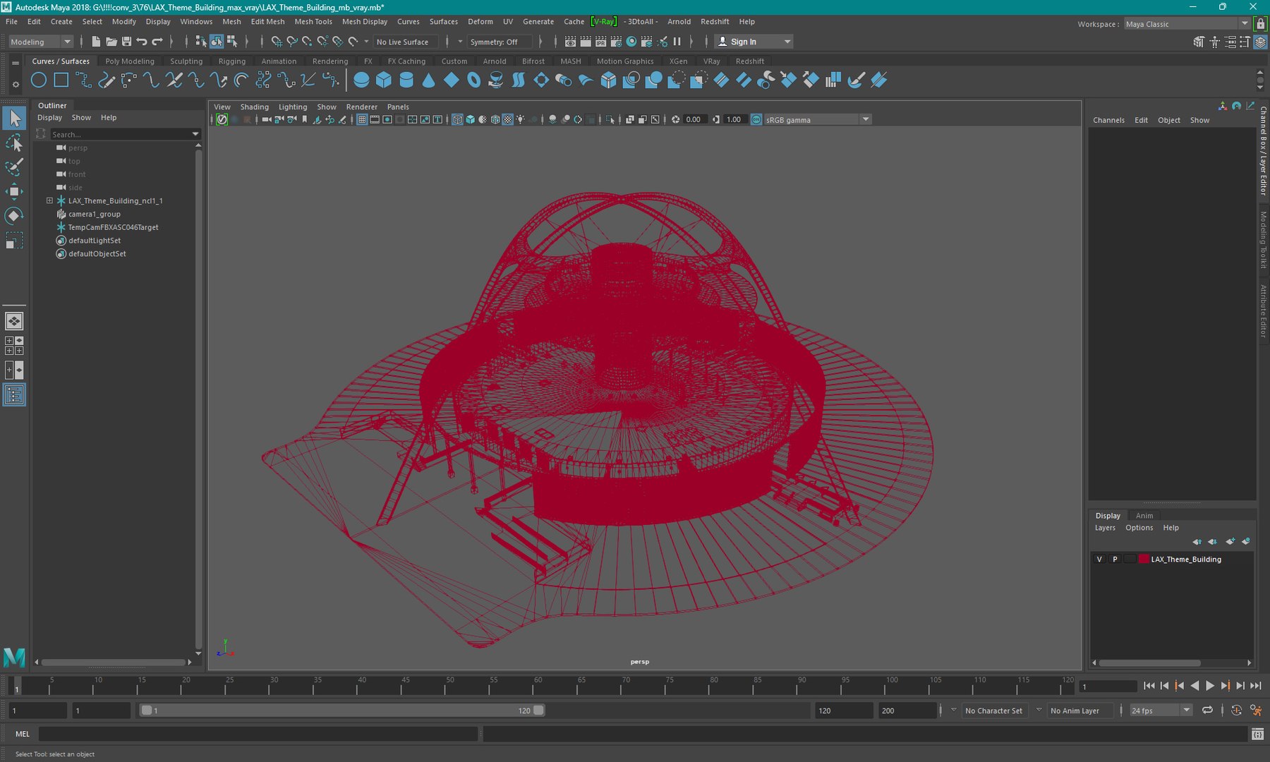Toggle viewport color management sRGB button

tap(756, 119)
